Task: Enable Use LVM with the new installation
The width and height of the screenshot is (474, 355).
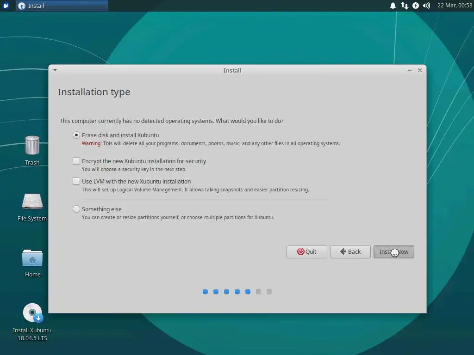Action: (x=76, y=181)
